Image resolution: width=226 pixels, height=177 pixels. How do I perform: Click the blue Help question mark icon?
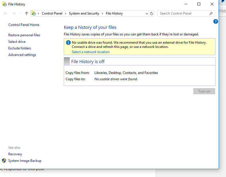tap(215, 21)
